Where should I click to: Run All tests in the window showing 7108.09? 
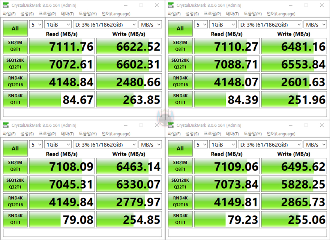click(x=15, y=148)
